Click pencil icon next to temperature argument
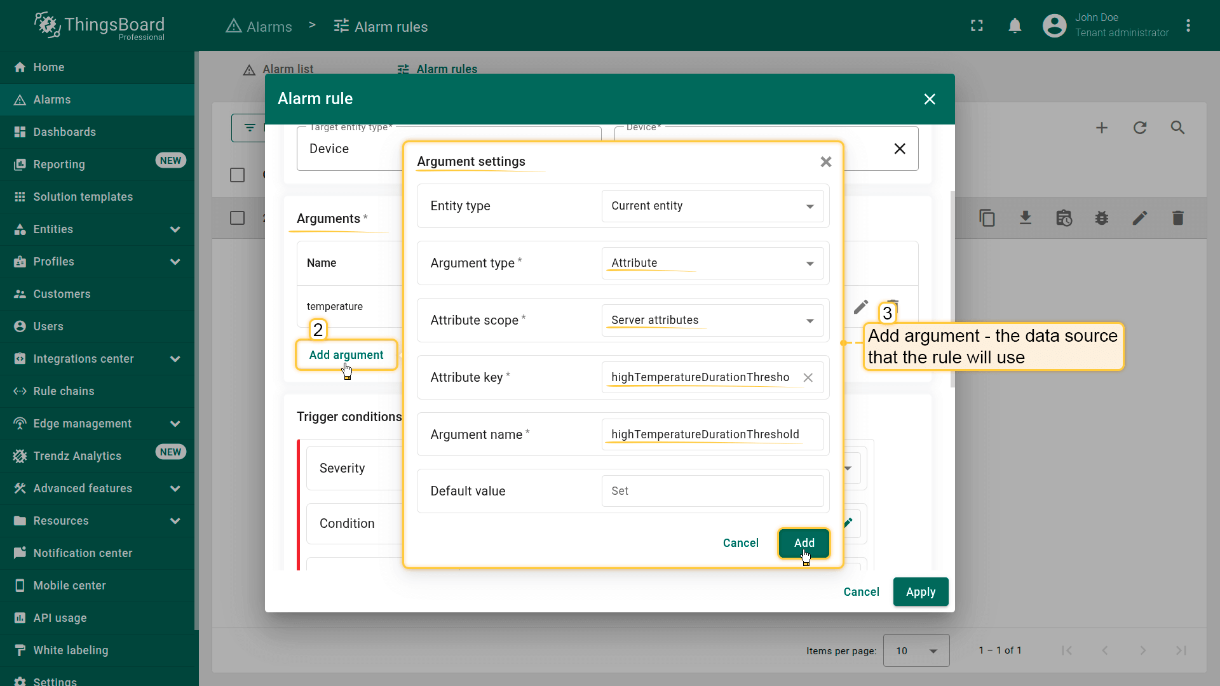1220x686 pixels. click(x=860, y=307)
